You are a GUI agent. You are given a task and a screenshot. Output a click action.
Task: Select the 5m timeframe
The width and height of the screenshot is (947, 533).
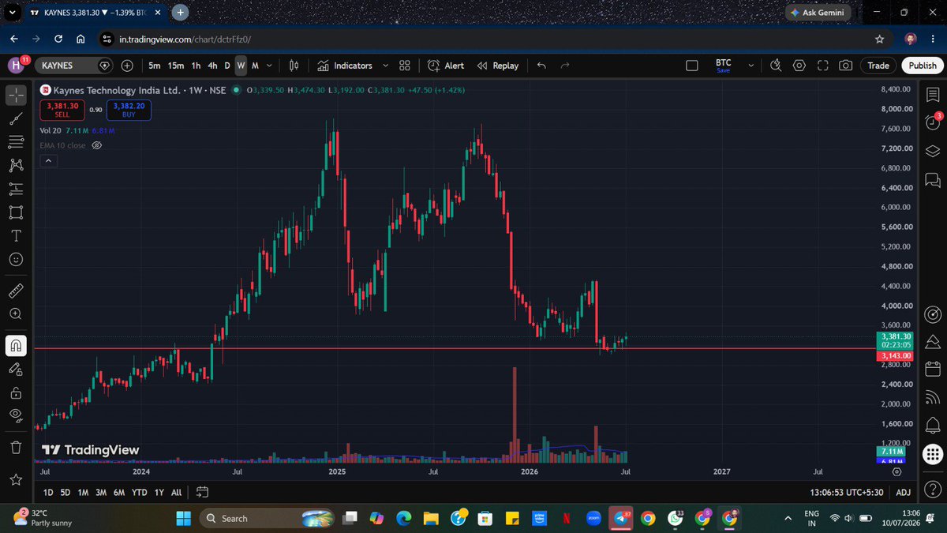tap(155, 66)
